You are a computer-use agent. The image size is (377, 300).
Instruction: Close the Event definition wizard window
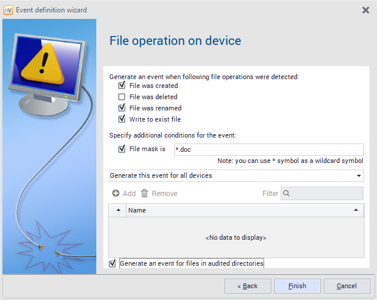(365, 9)
